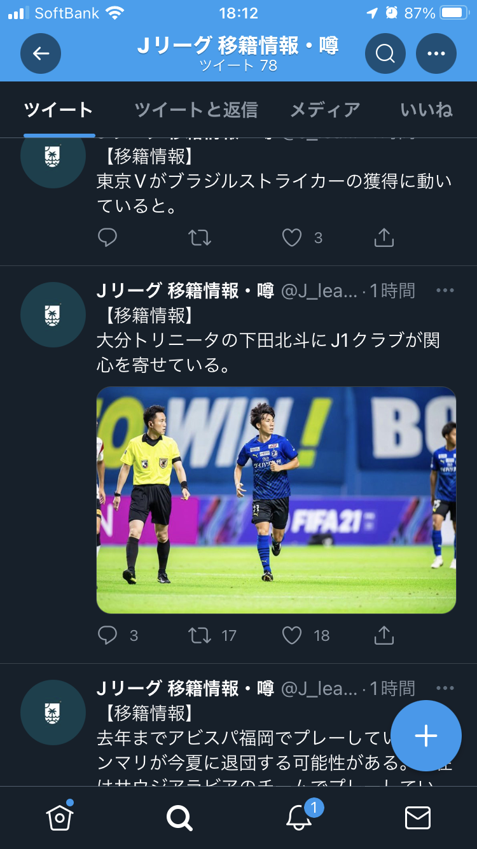This screenshot has height=849, width=477.
Task: Open the profile more options menu
Action: (x=436, y=53)
